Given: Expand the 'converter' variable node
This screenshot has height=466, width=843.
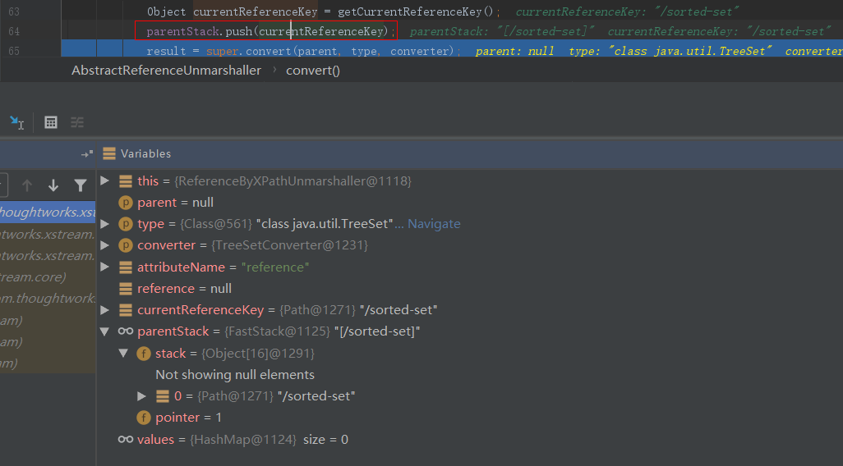Looking at the screenshot, I should click(104, 245).
